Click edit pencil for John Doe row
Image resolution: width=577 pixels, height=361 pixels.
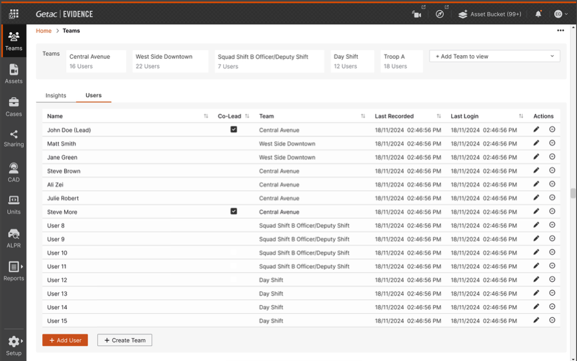pos(536,130)
